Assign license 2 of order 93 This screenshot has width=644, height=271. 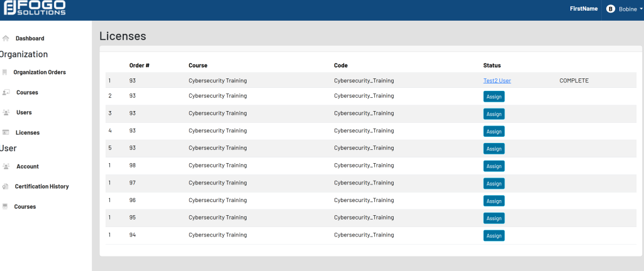(x=494, y=97)
